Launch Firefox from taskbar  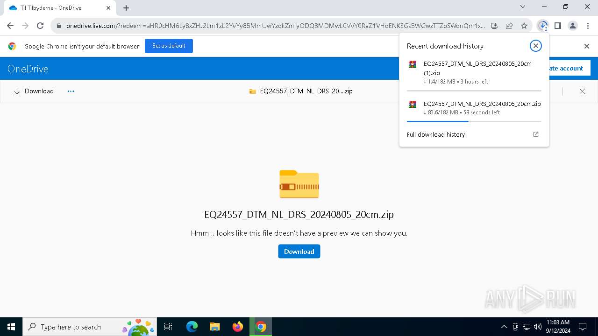[x=238, y=327]
